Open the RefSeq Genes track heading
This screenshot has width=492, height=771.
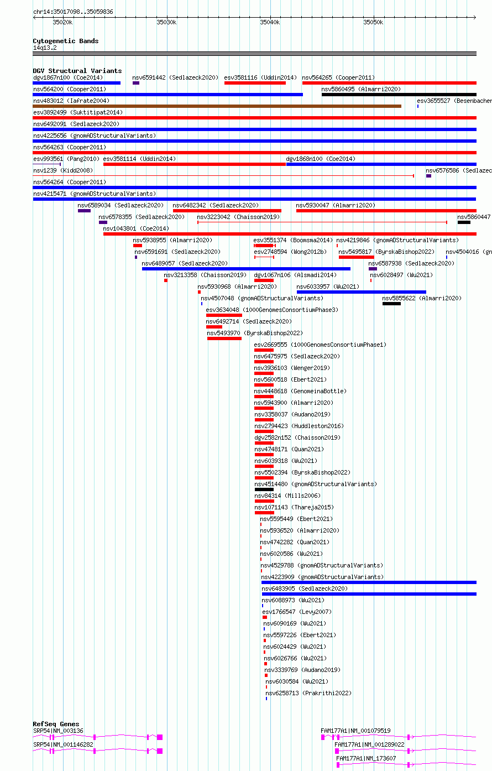click(56, 724)
